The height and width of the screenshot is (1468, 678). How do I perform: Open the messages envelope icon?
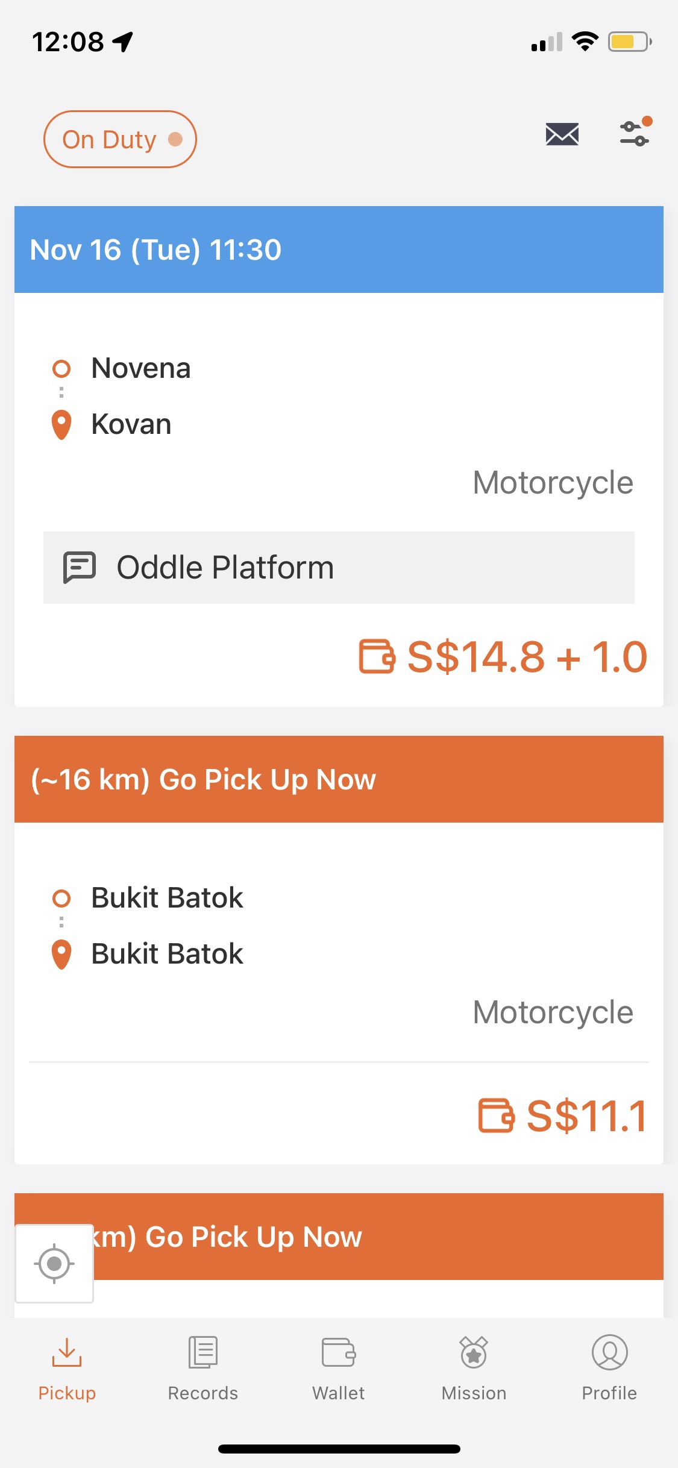562,134
